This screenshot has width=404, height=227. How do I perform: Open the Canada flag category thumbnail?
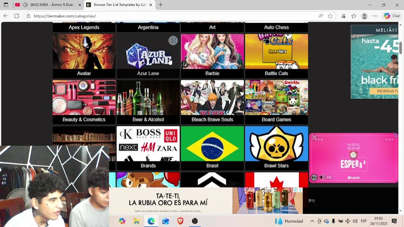[276, 180]
